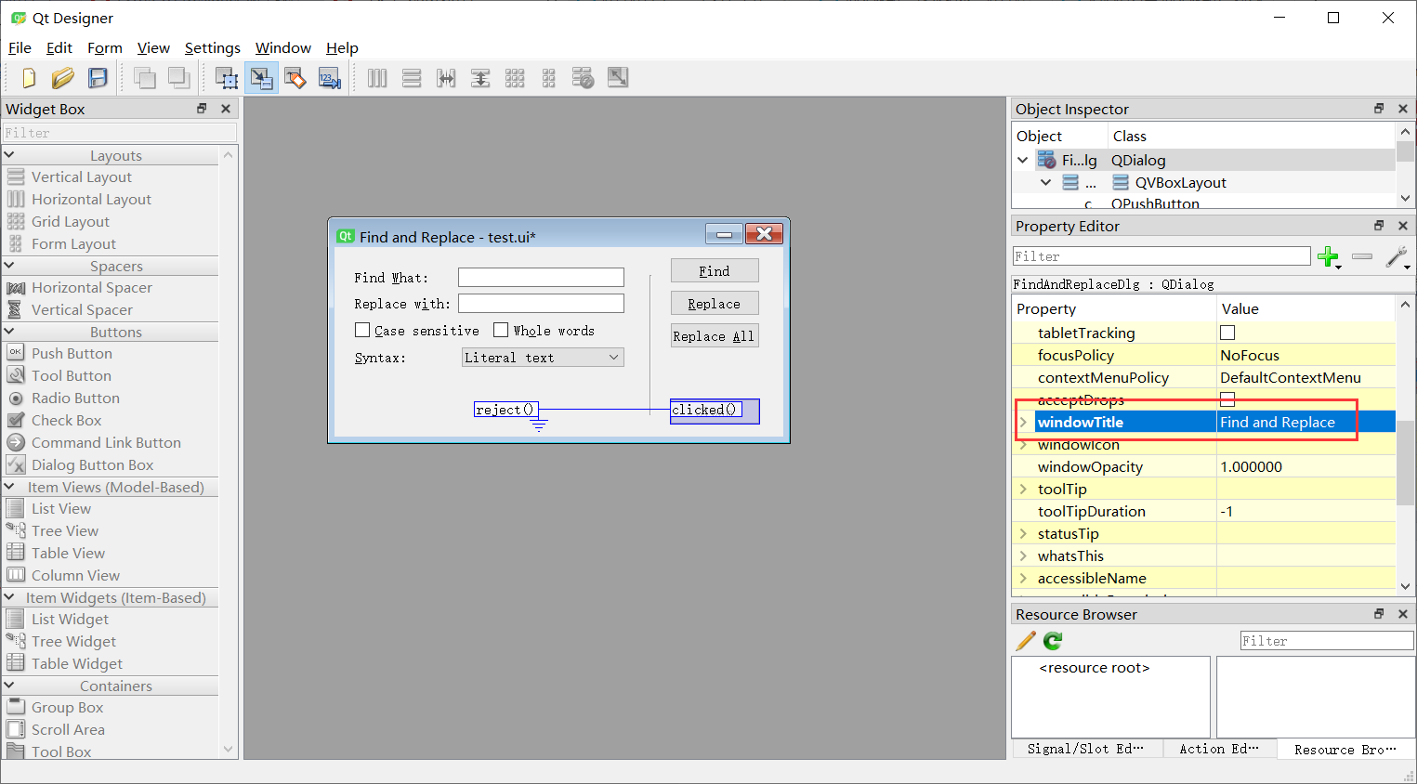Float the Widget Box panel
1417x784 pixels.
(202, 109)
